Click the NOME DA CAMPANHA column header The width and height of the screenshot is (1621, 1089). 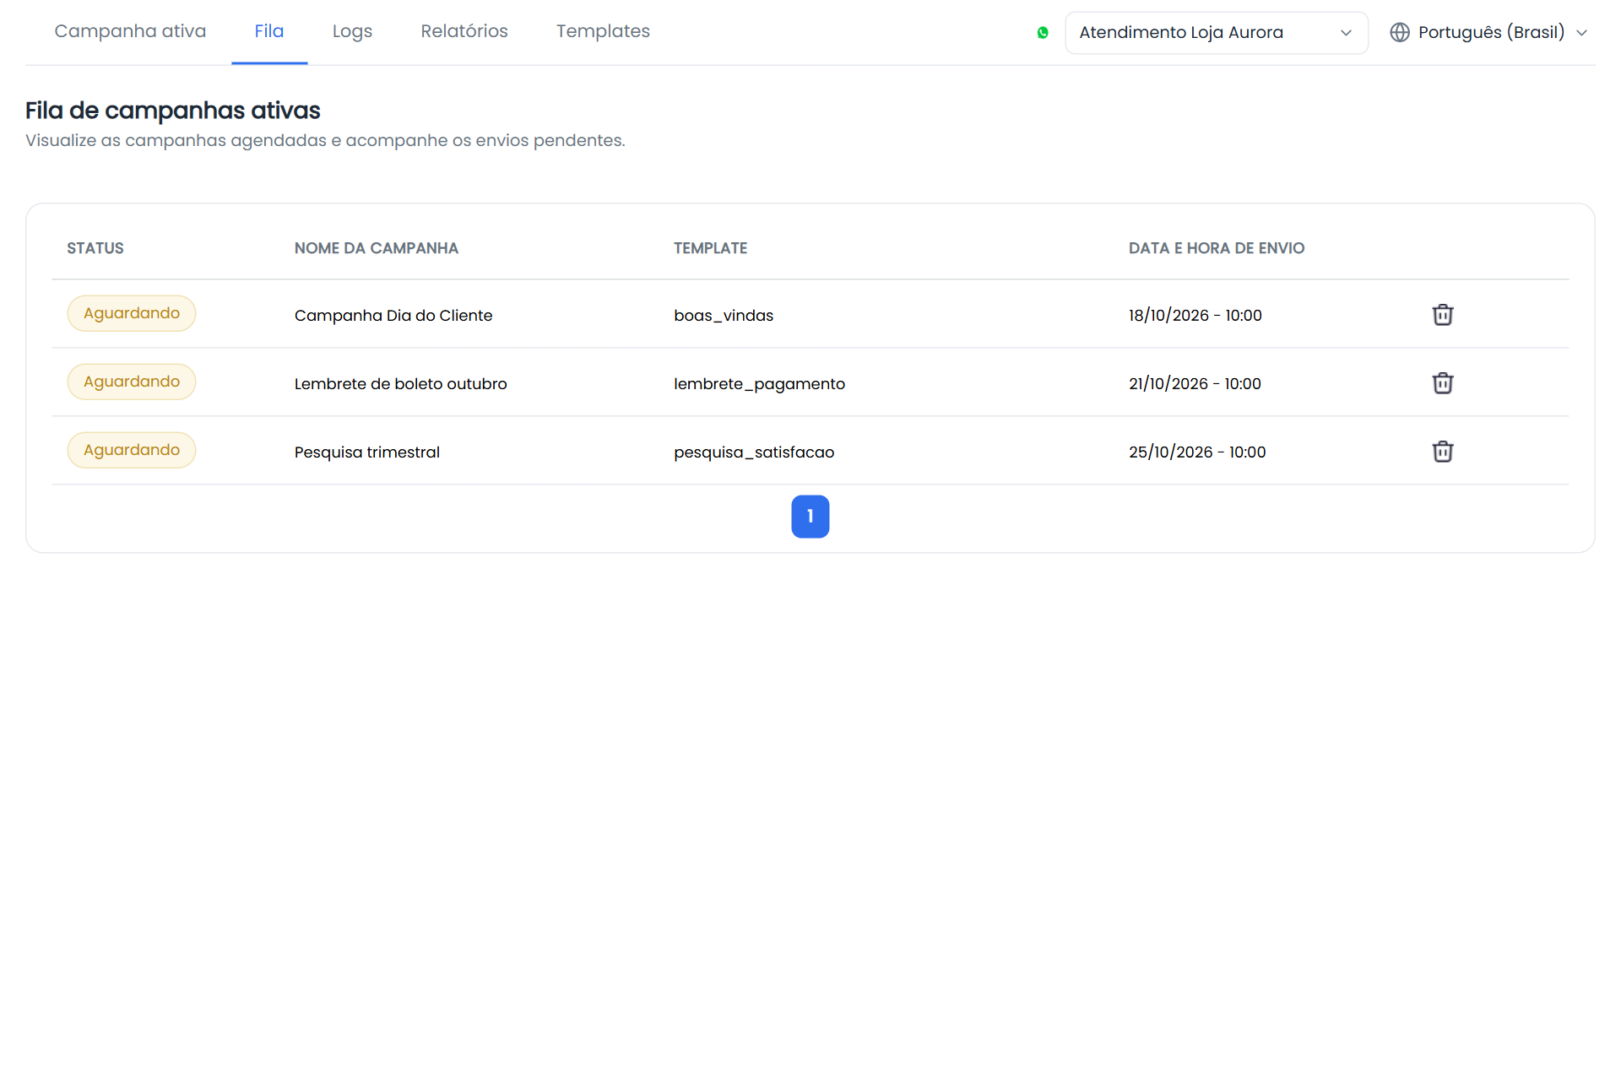coord(377,248)
